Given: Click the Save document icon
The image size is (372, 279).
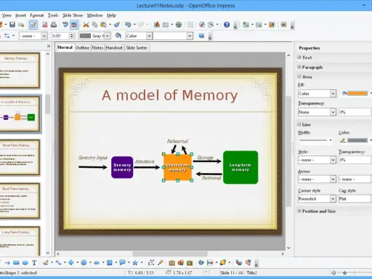Looking at the screenshot, I should point(12,25).
